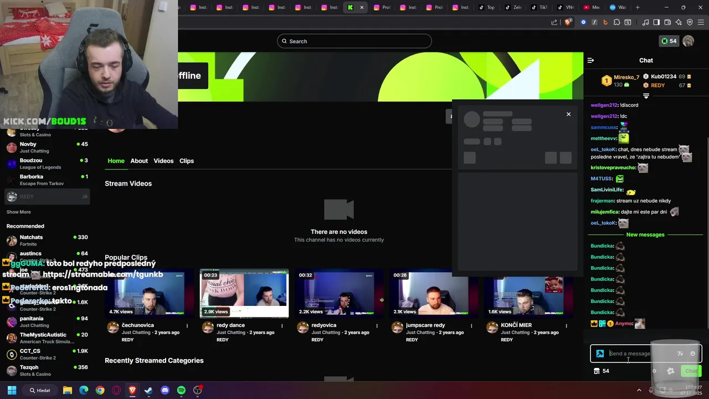The image size is (709, 399).
Task: Collapse the chat panel with arrow icon
Action: click(590, 60)
